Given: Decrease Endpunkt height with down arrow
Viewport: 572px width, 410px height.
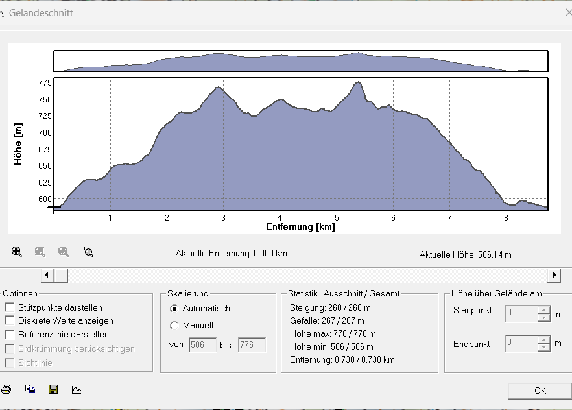Looking at the screenshot, I should [x=544, y=347].
